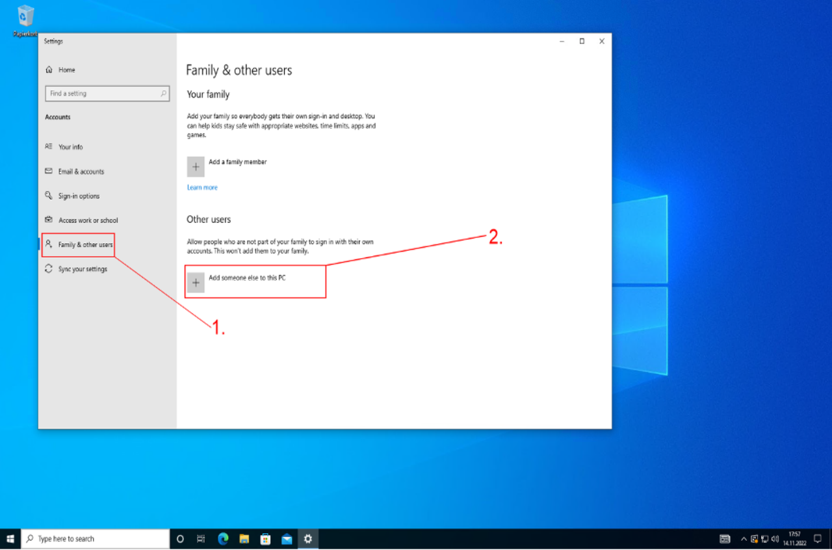Open the Learn more link
This screenshot has height=550, width=832.
pyautogui.click(x=202, y=188)
